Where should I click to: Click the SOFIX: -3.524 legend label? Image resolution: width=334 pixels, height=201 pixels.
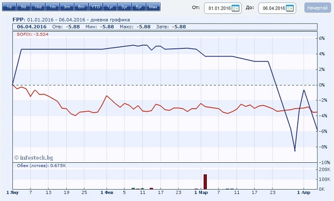(x=32, y=34)
